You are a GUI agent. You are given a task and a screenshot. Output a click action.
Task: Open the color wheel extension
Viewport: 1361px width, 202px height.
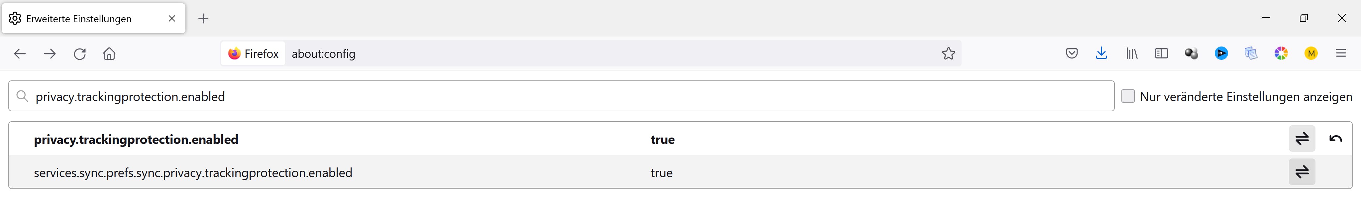coord(1281,53)
